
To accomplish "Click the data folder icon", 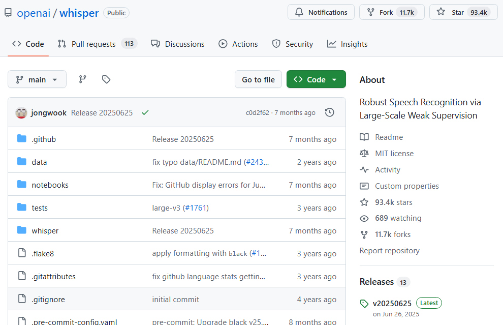I will pyautogui.click(x=22, y=162).
